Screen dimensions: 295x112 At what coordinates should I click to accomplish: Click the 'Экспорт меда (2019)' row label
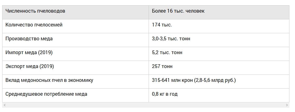pos(29,66)
